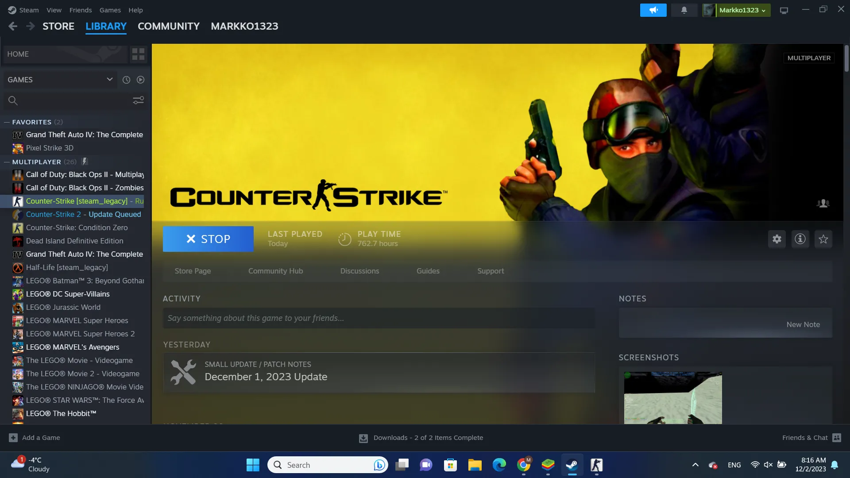Open advanced filter options icon

point(138,100)
